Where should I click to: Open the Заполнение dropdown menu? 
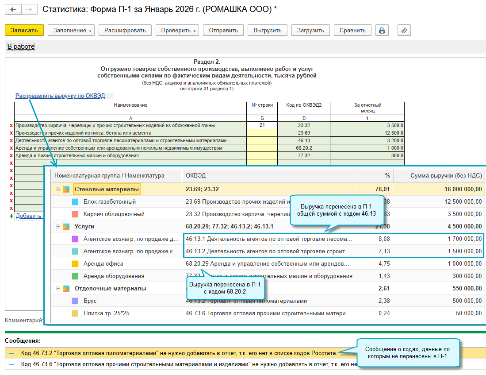click(73, 30)
